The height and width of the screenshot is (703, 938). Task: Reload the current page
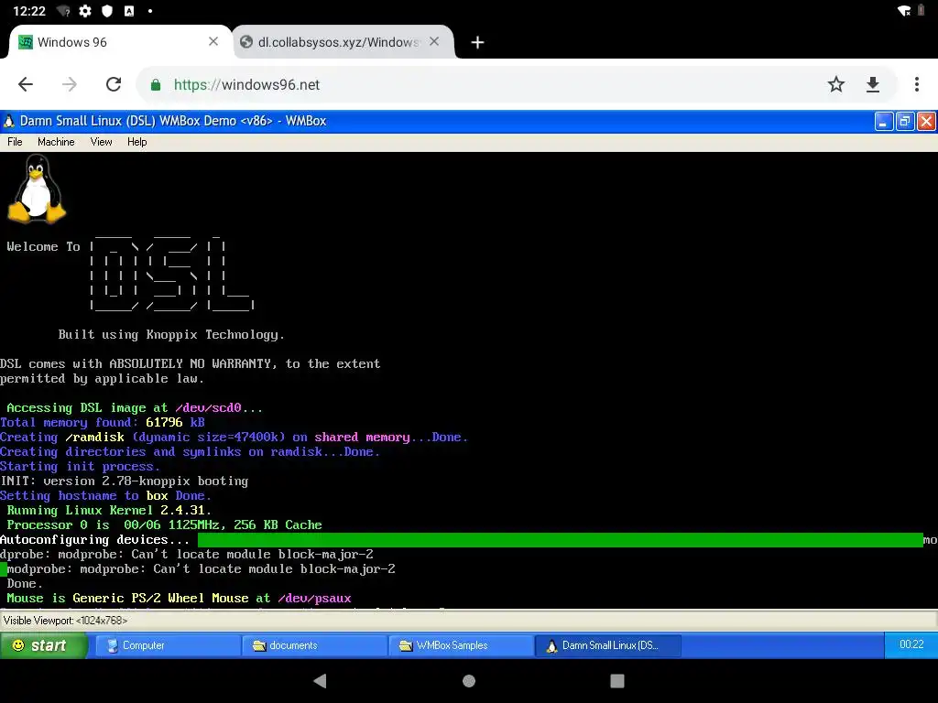tap(114, 84)
